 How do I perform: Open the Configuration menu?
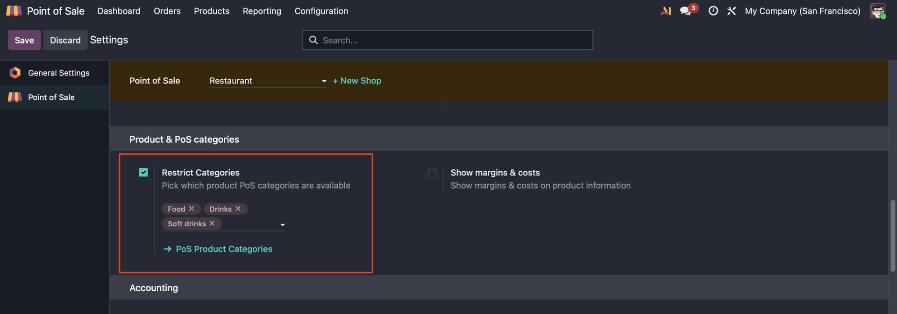click(321, 11)
